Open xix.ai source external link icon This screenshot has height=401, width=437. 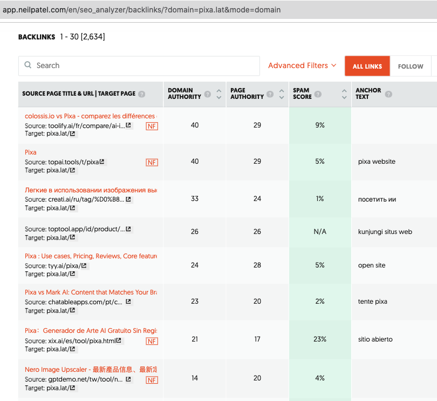(120, 341)
